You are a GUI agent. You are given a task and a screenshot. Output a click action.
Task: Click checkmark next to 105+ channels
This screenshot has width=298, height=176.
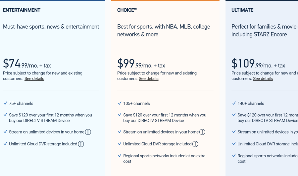pyautogui.click(x=120, y=103)
